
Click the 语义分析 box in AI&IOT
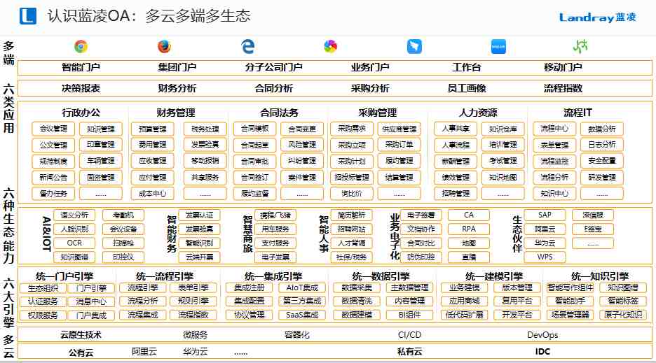point(74,215)
